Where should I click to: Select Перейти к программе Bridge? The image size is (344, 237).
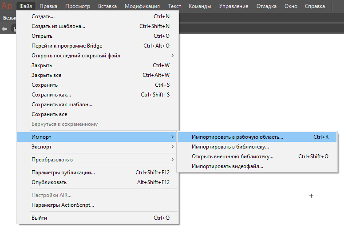click(x=98, y=46)
